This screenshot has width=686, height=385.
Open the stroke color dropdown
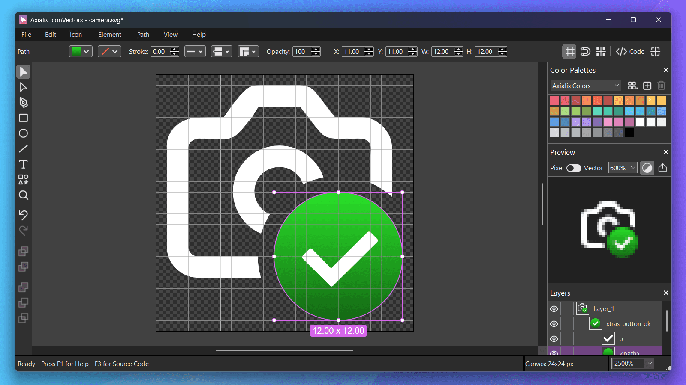tap(109, 52)
